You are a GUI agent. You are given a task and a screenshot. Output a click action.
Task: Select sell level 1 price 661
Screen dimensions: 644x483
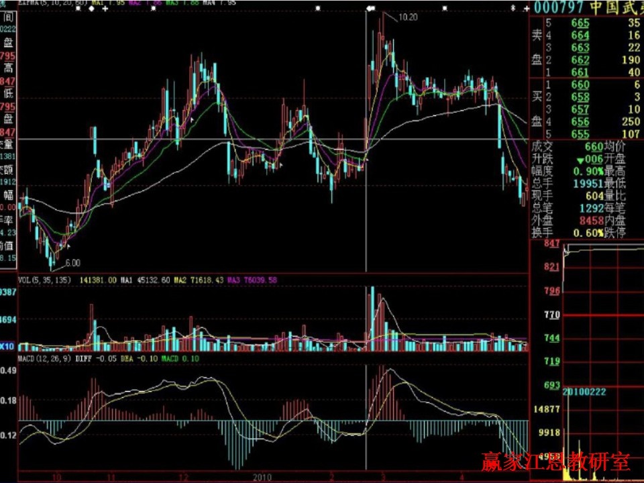coord(580,72)
